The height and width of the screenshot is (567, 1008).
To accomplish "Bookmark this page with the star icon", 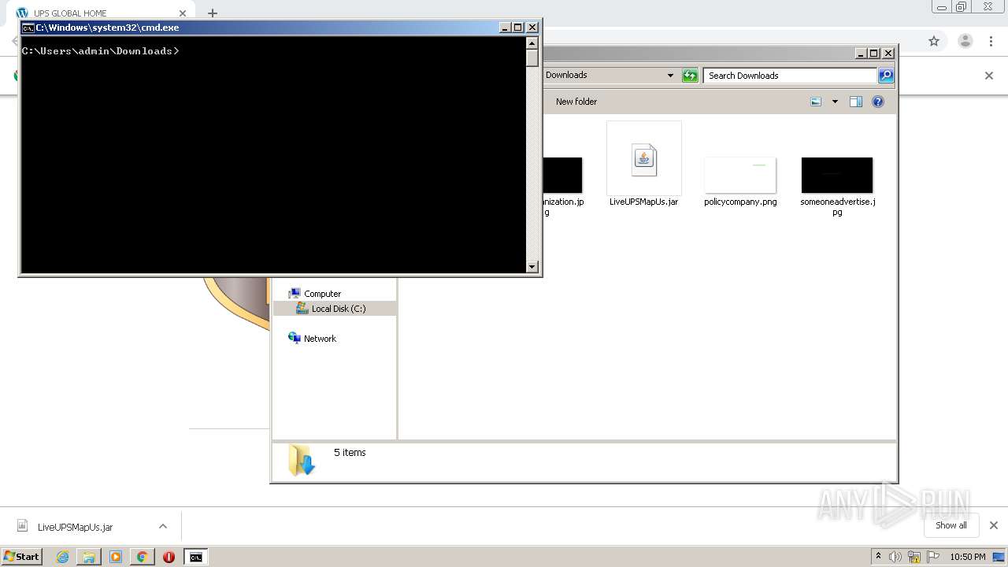I will (934, 41).
